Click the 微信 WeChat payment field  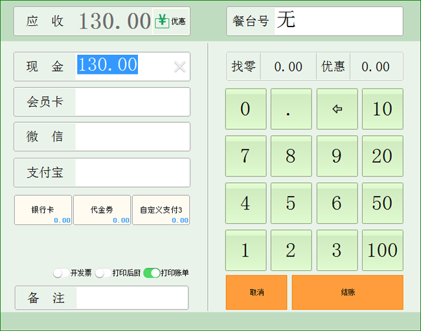click(132, 137)
